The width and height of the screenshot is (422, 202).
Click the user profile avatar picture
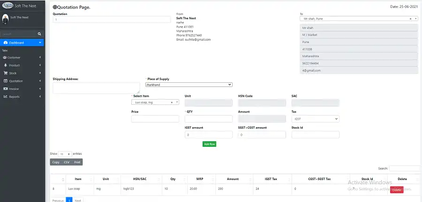(5, 19)
